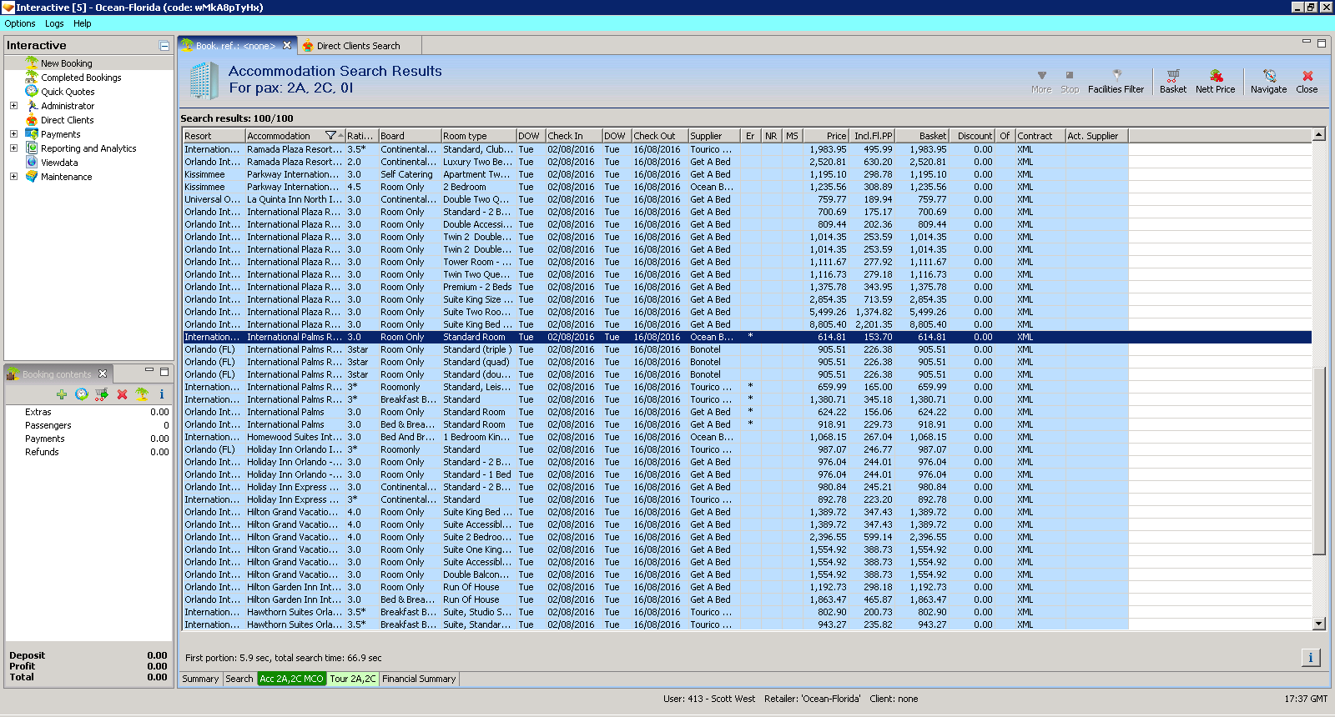Select the Payments node icon
Viewport: 1335px width, 717px height.
tap(32, 134)
